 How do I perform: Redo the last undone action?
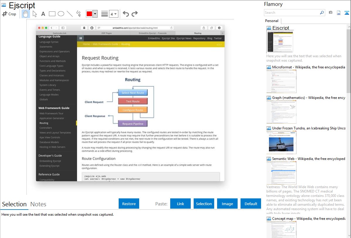pyautogui.click(x=134, y=14)
